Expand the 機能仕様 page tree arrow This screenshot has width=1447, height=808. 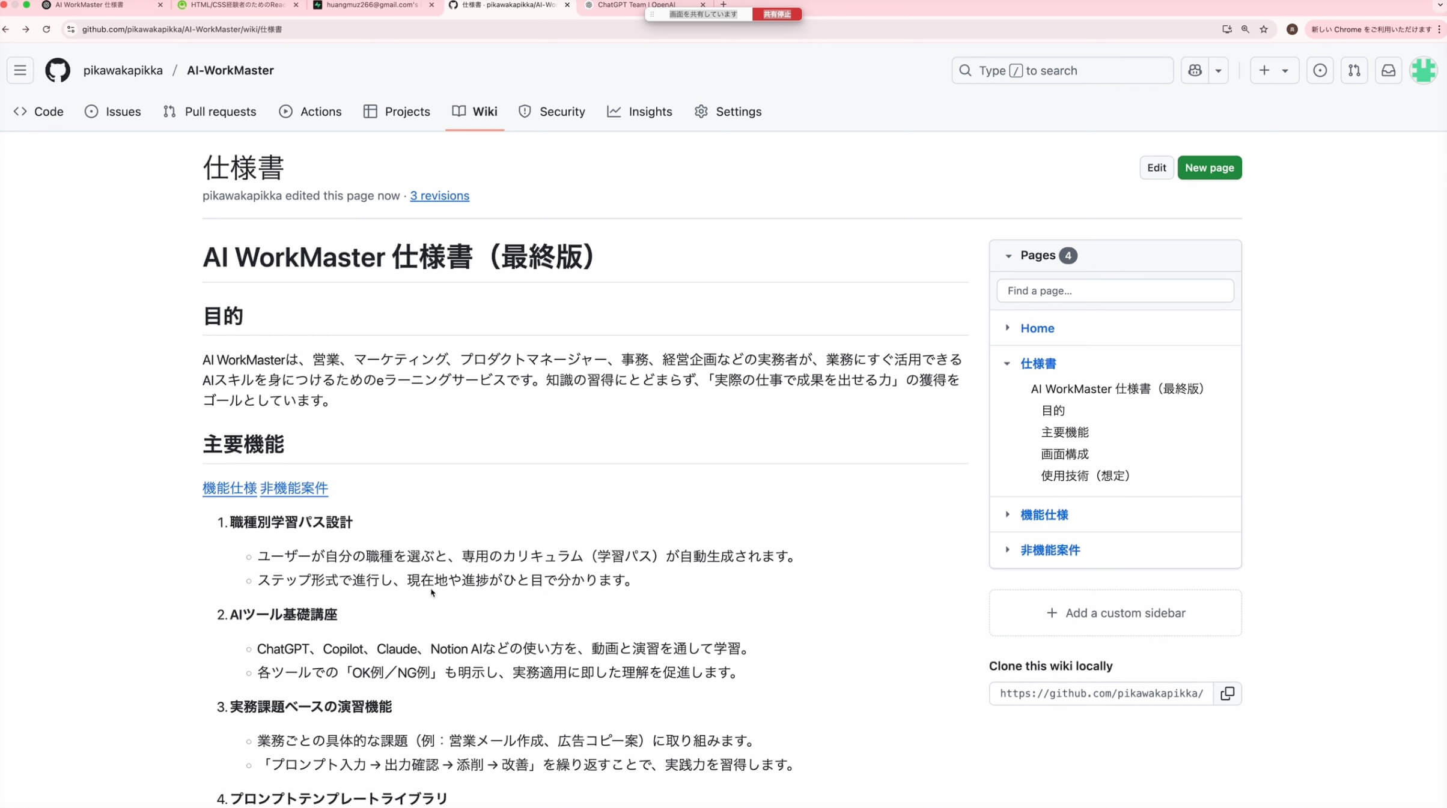pos(1008,514)
